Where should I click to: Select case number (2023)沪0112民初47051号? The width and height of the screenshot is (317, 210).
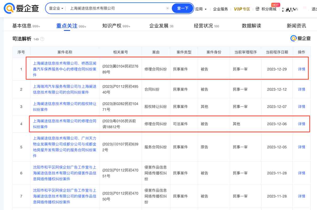[x=120, y=173]
